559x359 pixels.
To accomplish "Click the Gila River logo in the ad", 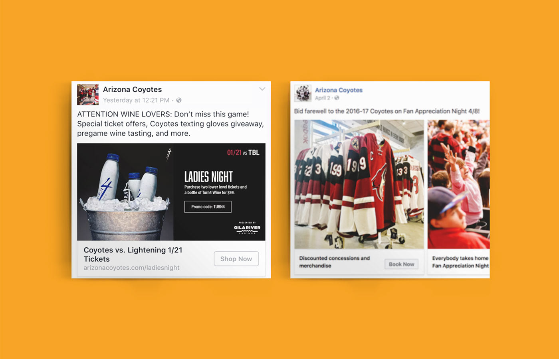I will click(247, 228).
